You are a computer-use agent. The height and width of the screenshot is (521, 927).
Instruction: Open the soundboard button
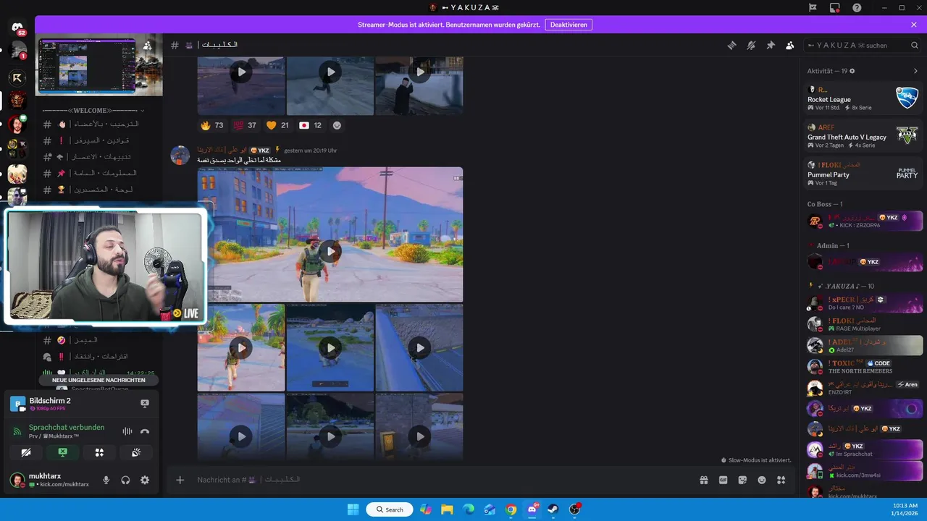135,452
